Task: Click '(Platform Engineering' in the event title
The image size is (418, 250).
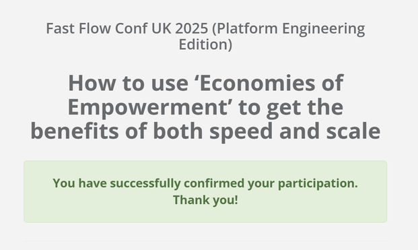Action: (x=289, y=29)
